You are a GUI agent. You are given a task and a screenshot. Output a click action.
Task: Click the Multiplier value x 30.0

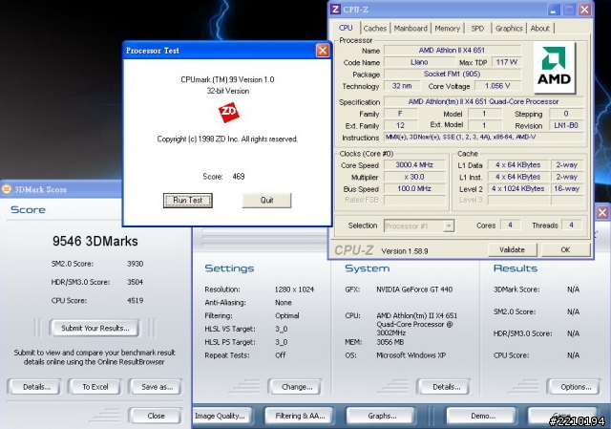click(x=414, y=177)
